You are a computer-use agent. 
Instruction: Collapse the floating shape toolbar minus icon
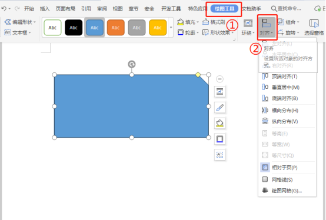pyautogui.click(x=219, y=79)
